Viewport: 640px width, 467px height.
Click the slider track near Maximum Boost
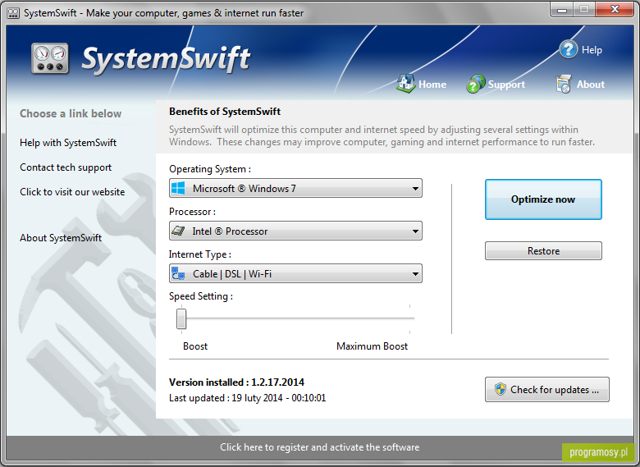pyautogui.click(x=409, y=318)
